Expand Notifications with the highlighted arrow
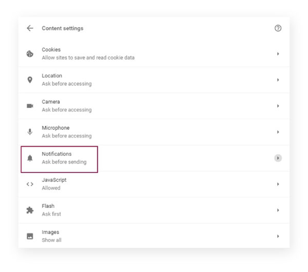The height and width of the screenshot is (272, 308). pos(278,158)
